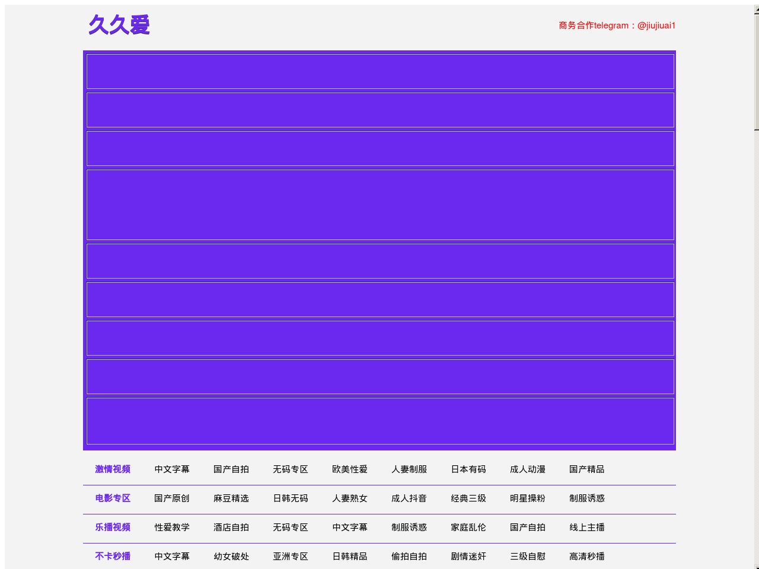This screenshot has height=569, width=759.
Task: Select the 欧美性爱 link
Action: click(x=350, y=469)
